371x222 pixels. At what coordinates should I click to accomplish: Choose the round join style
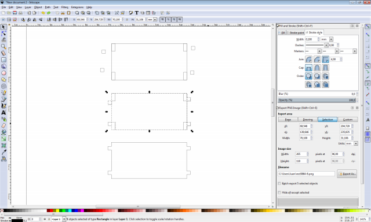tap(308, 59)
